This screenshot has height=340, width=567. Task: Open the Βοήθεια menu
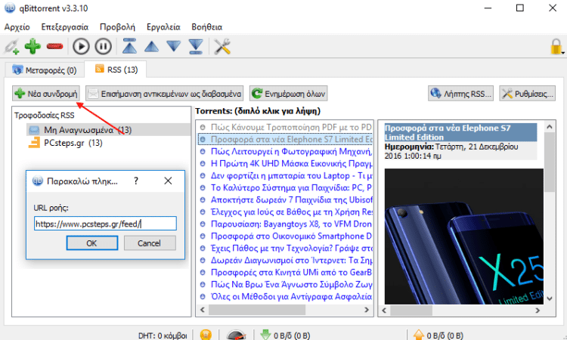point(207,27)
